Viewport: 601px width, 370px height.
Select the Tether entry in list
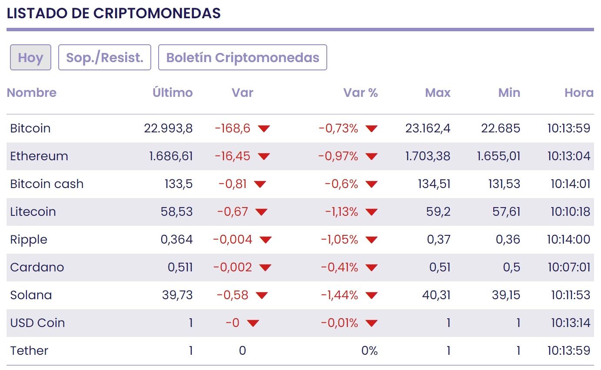click(29, 351)
